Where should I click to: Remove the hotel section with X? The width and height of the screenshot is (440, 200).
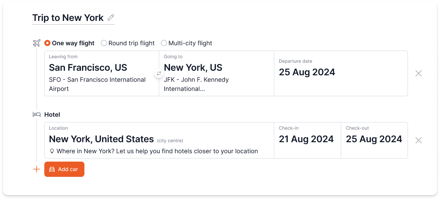[418, 140]
